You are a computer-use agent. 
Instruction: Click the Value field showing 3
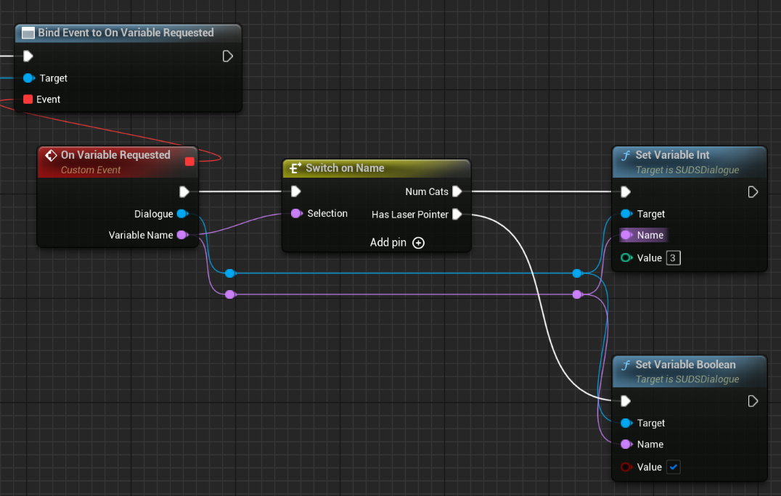673,257
